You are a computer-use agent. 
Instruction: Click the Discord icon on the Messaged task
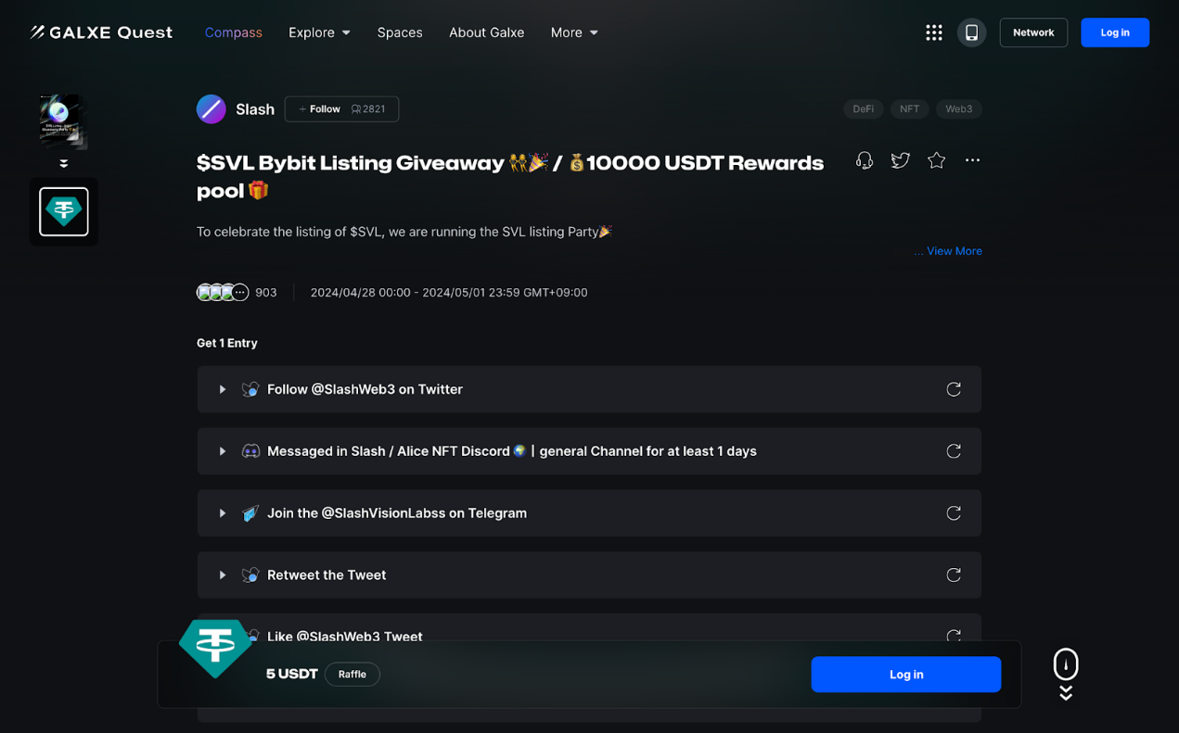[x=250, y=450]
